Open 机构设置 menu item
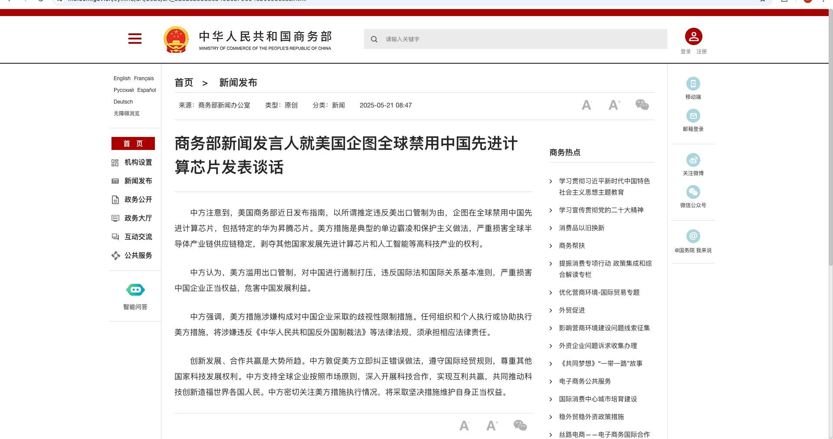 [138, 163]
